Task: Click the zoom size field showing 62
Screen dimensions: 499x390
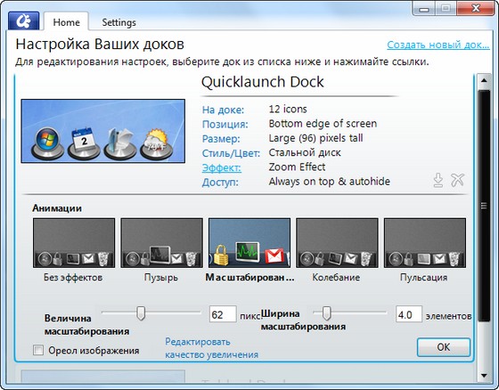Action: coord(223,314)
